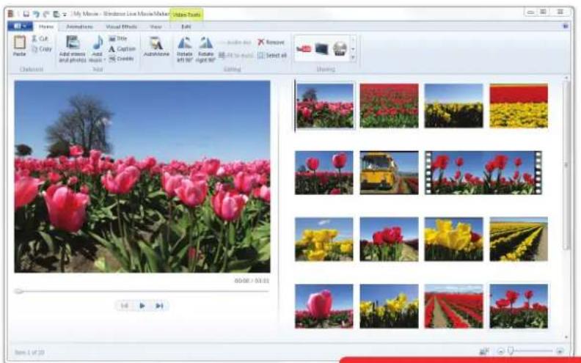Add a Caption to the clip
581x363 pixels.
point(122,49)
